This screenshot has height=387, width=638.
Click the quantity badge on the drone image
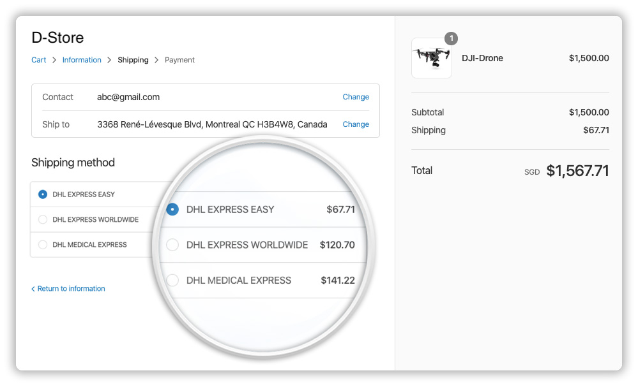451,39
